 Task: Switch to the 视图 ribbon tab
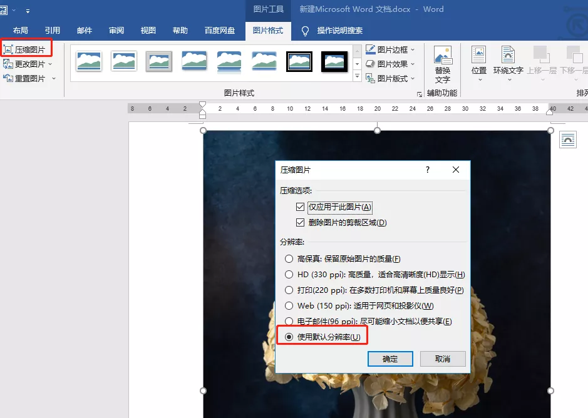click(148, 29)
